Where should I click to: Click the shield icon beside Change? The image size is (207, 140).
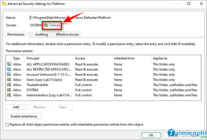tap(46, 25)
